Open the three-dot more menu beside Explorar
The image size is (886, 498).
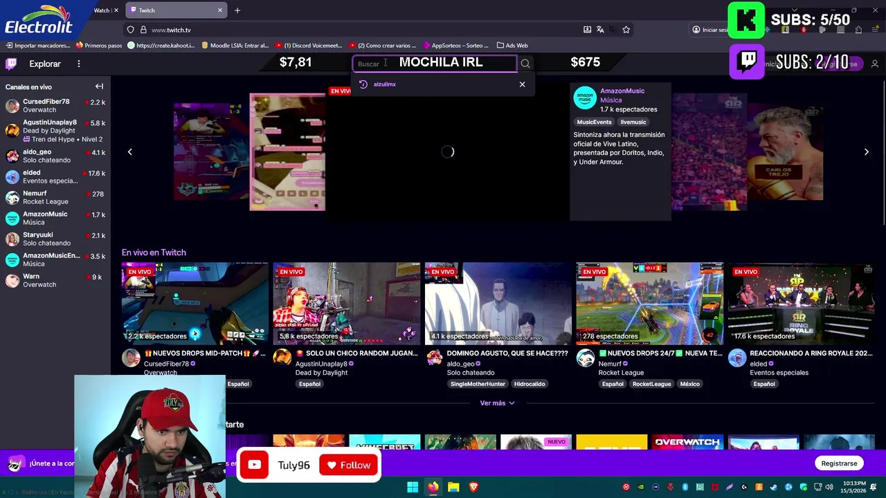click(x=79, y=64)
